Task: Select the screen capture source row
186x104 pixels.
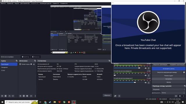Action: click(27, 64)
